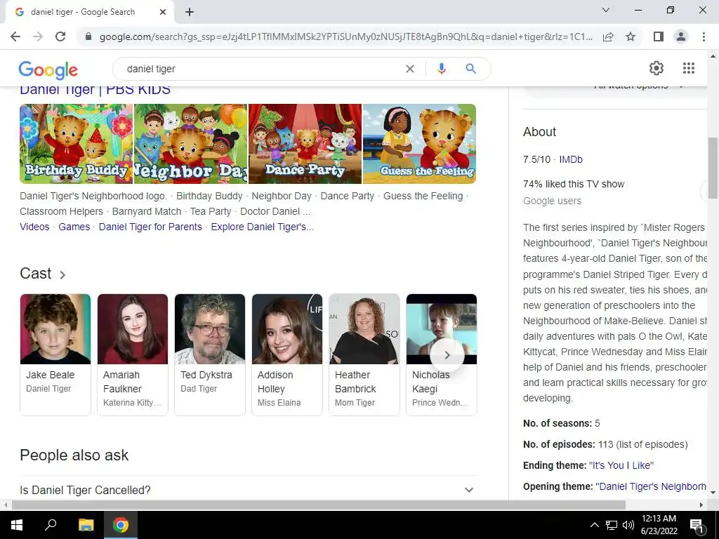
Task: Open the taskbar clock and date
Action: (659, 525)
